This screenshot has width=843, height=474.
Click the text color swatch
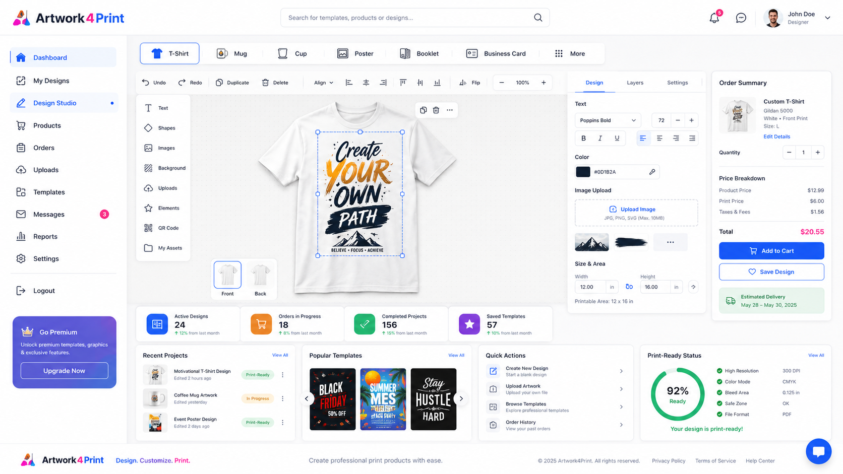[x=583, y=172]
